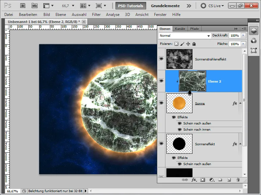Click link layers icon in Ebenen panel

tap(185, 180)
